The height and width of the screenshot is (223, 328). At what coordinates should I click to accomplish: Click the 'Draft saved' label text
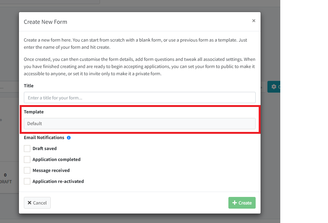(x=45, y=149)
